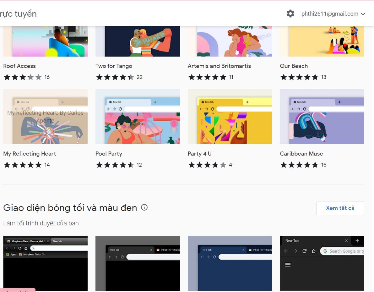Click the star rating of Artemis and Britomartis

207,77
